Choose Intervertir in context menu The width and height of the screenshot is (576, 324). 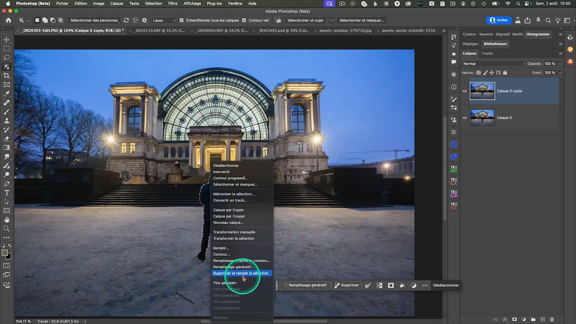222,172
